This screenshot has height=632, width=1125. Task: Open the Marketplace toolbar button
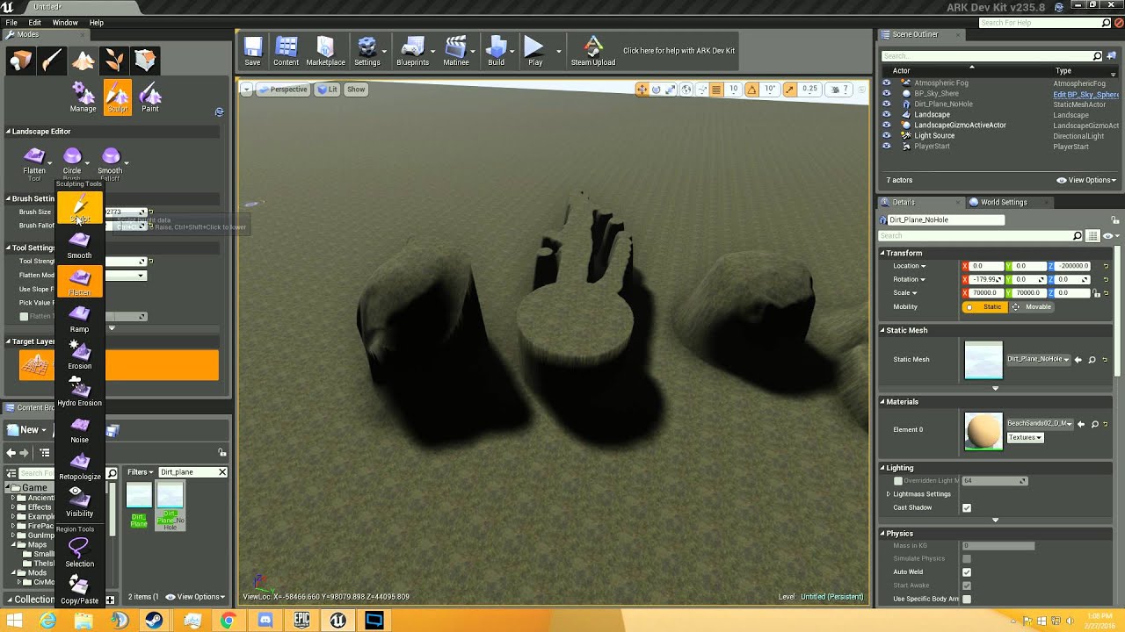pyautogui.click(x=325, y=52)
